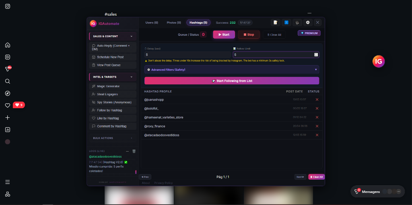Viewport: 412px width, 205px height.
Task: Click Clear All beside Stop
Action: [x=274, y=35]
